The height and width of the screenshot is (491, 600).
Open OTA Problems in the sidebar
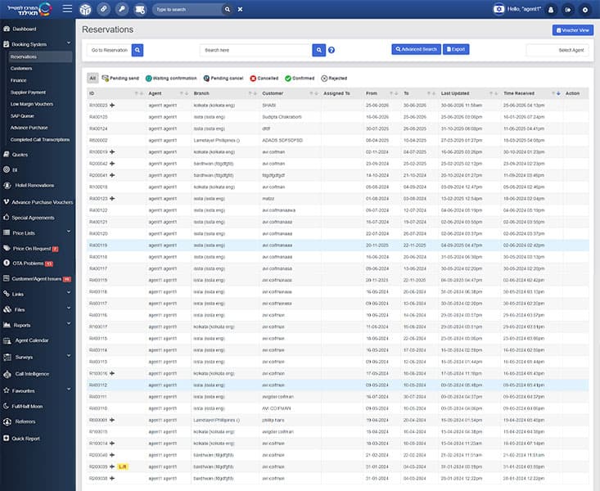coord(28,264)
